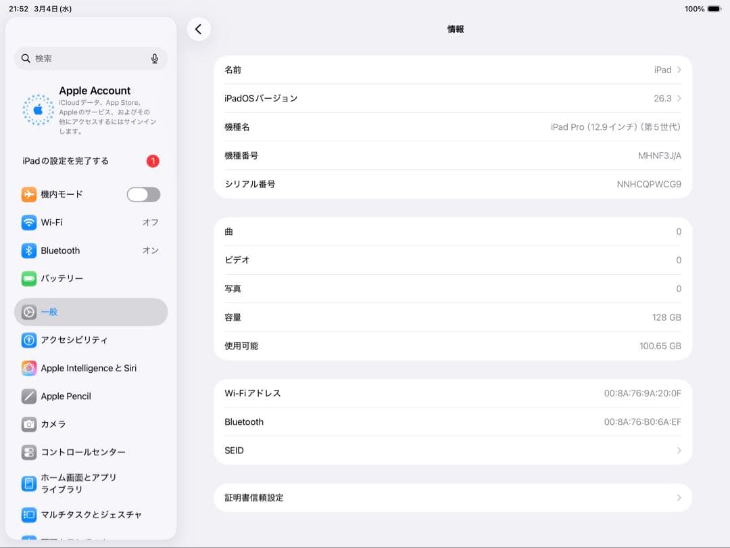This screenshot has height=548, width=730.
Task: Tap the シリアル番号 label
Action: coord(249,185)
